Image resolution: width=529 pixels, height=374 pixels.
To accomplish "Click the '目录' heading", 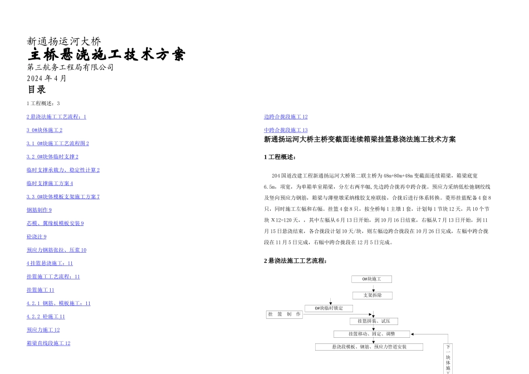I will coord(36,90).
